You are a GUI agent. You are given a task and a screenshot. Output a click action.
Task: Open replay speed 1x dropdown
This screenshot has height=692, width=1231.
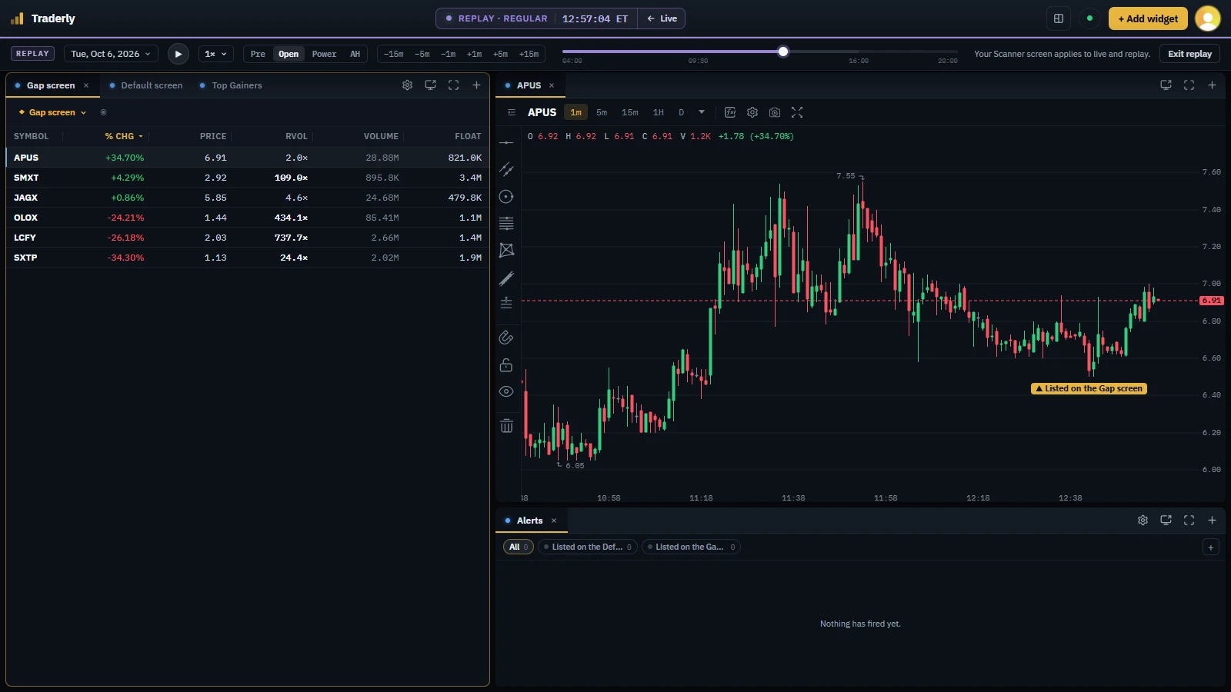pyautogui.click(x=215, y=54)
